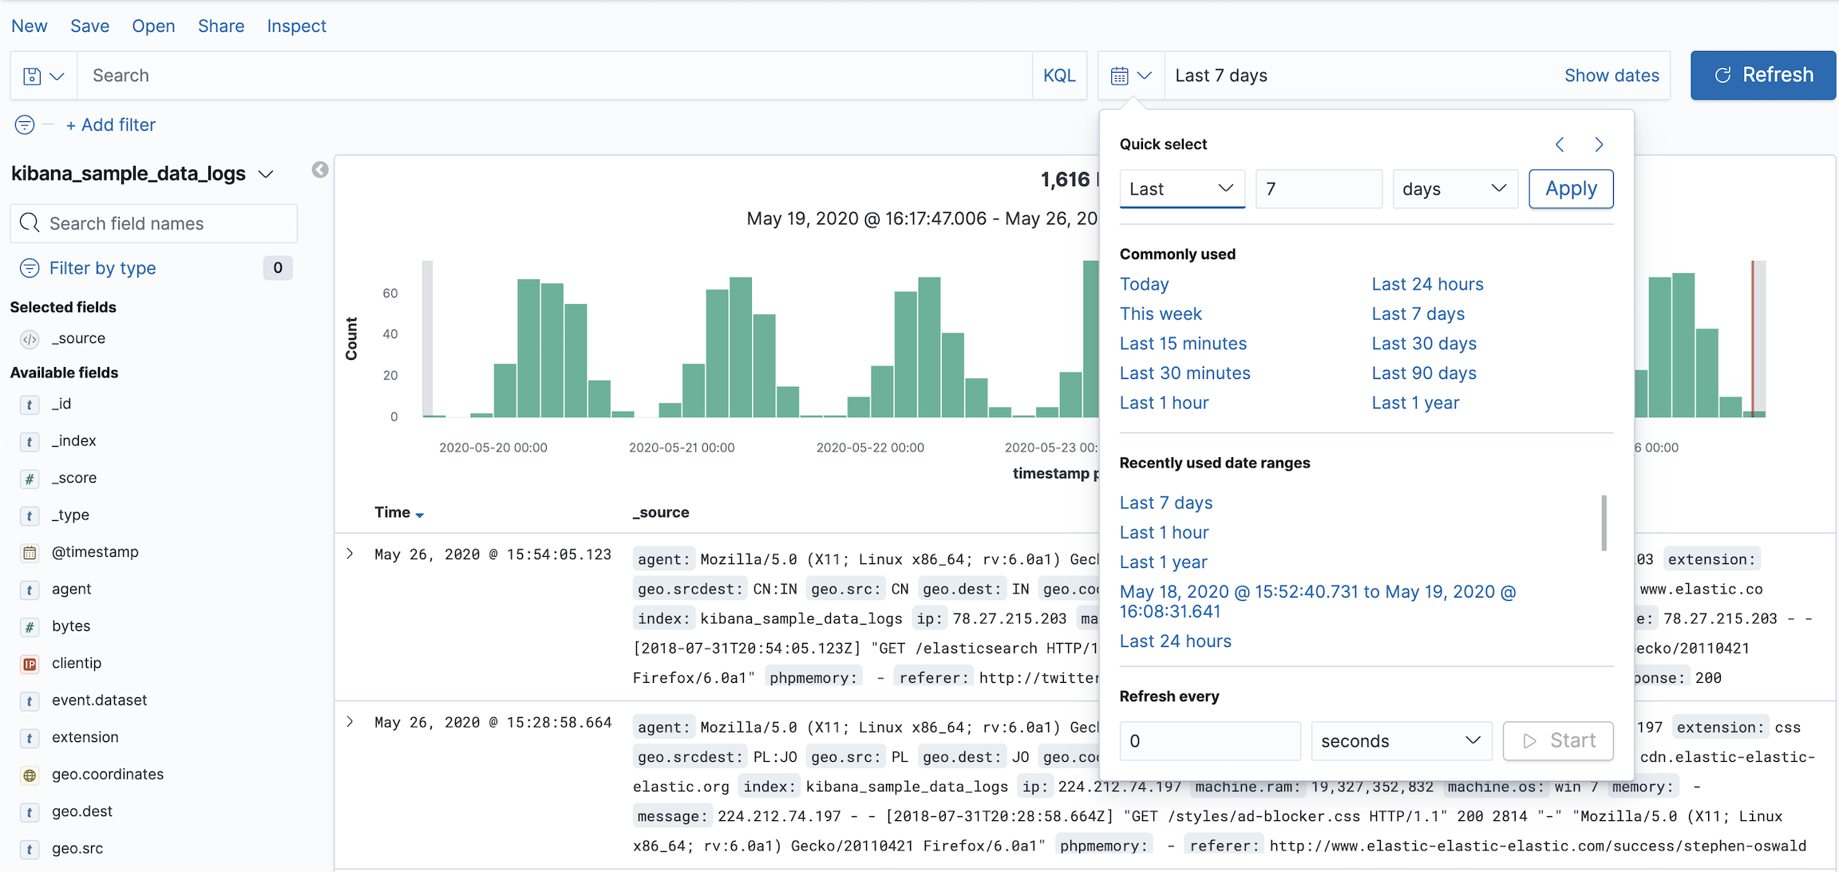Viewport: 1839px width, 872px height.
Task: Toggle the KQL query language switch
Action: (x=1059, y=76)
